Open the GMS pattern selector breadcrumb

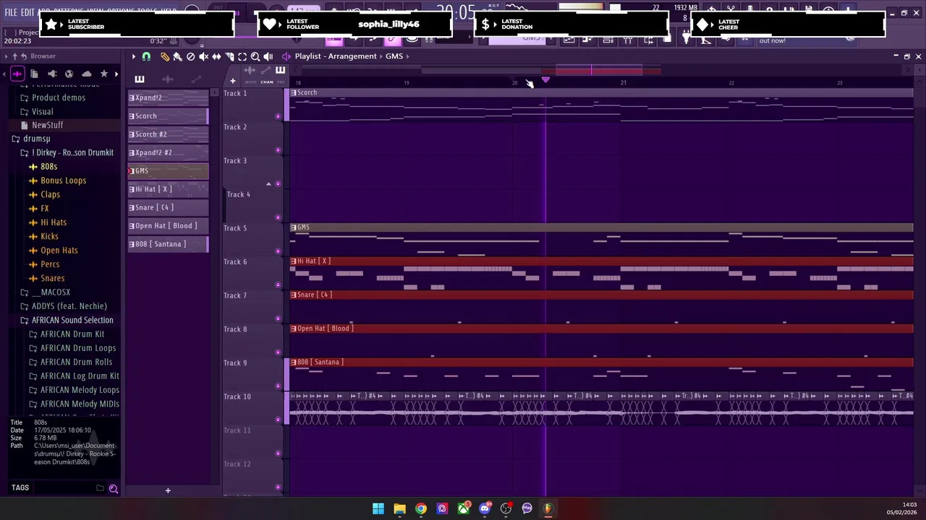pos(394,56)
